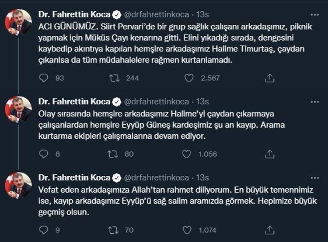Image resolution: width=328 pixels, height=242 pixels.
Task: Click the avatar on the third tweet
Action: (x=18, y=185)
